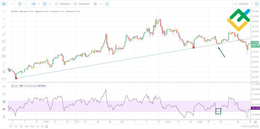260x129 pixels.
Task: Open RSI indicator settings gear
Action: pos(16,86)
